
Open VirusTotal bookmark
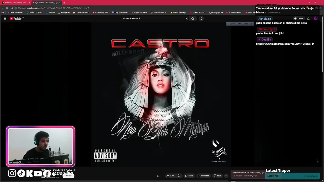point(51,12)
